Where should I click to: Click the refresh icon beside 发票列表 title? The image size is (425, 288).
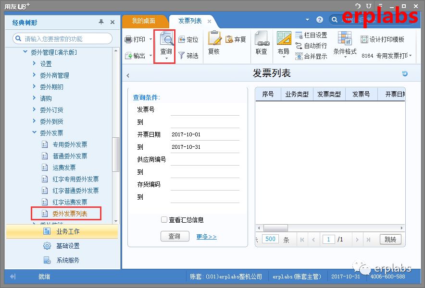coord(405,73)
